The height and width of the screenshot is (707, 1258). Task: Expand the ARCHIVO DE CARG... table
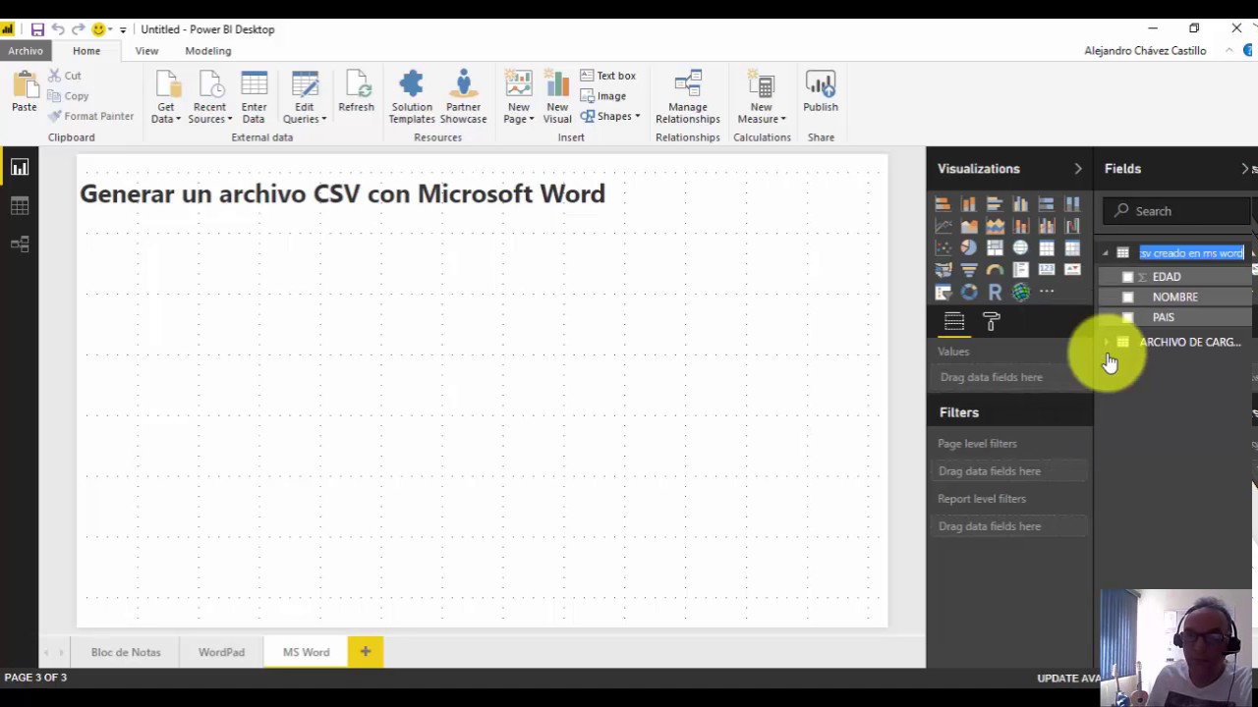click(1107, 343)
